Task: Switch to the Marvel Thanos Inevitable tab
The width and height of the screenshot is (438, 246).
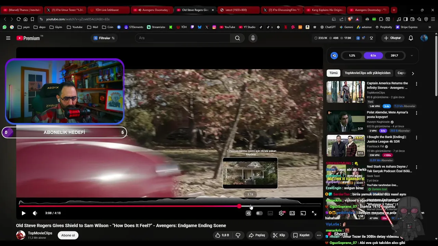Action: [x=22, y=10]
